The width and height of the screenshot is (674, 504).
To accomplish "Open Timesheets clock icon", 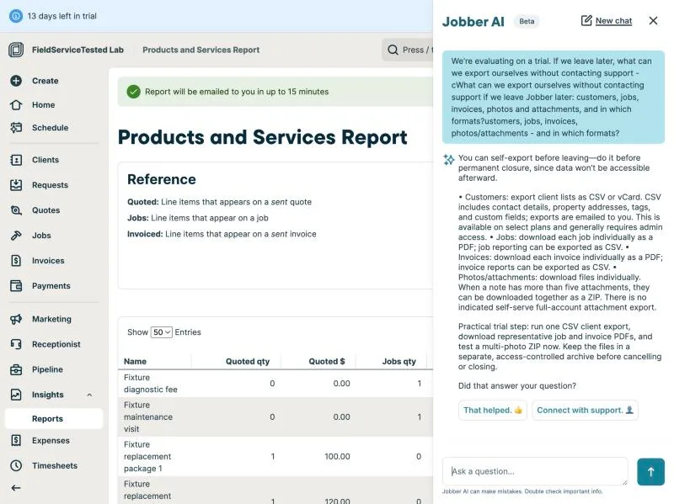I will tap(16, 466).
